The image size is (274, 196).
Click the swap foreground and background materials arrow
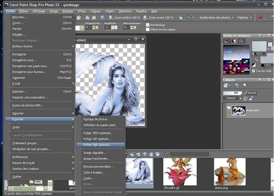click(x=257, y=60)
